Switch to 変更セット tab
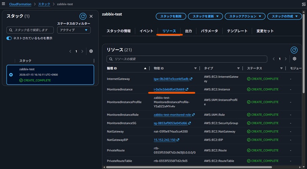Viewport: 307px width, 169px height. (x=265, y=31)
